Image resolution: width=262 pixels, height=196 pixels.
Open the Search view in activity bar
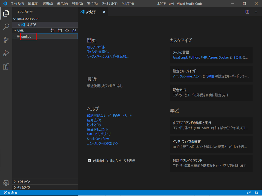[6, 27]
